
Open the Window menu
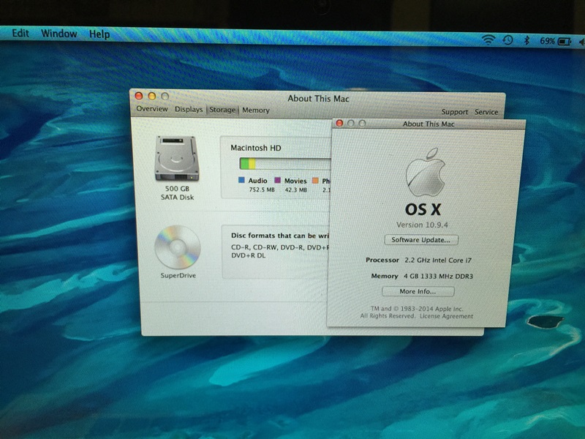pyautogui.click(x=59, y=34)
